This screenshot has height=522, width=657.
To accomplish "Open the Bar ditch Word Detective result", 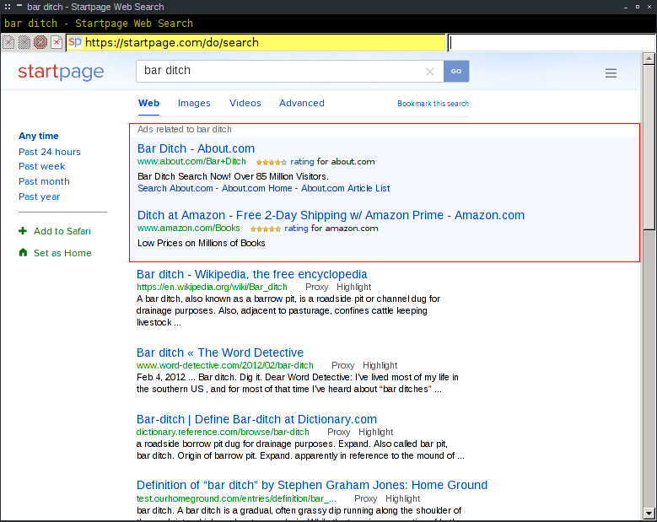I will 220,352.
